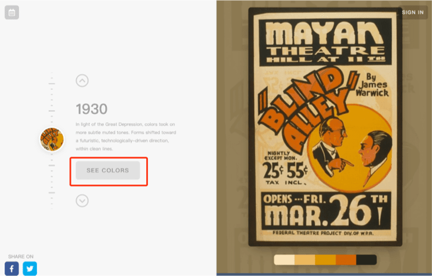
Task: Open the Mayan Theatre poster image
Action: 325,127
